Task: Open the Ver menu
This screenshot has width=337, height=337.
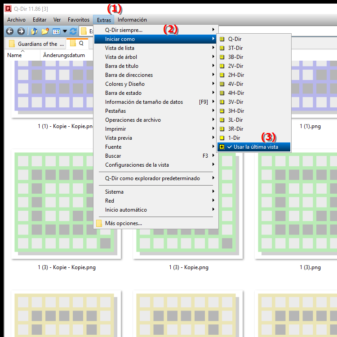Action: (x=57, y=20)
